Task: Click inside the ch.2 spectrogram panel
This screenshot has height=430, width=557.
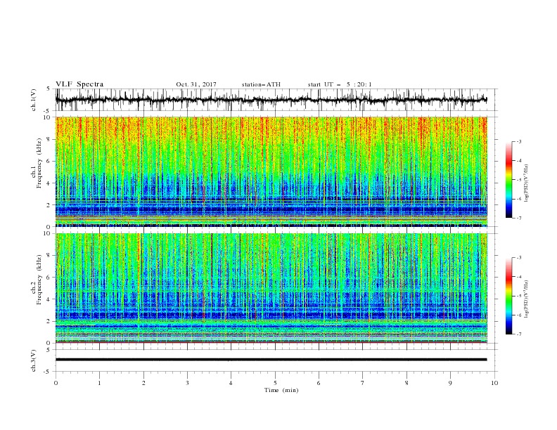Action: (271, 288)
